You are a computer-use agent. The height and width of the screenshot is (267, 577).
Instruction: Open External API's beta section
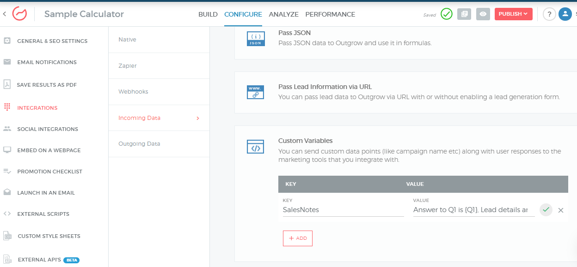(39, 260)
